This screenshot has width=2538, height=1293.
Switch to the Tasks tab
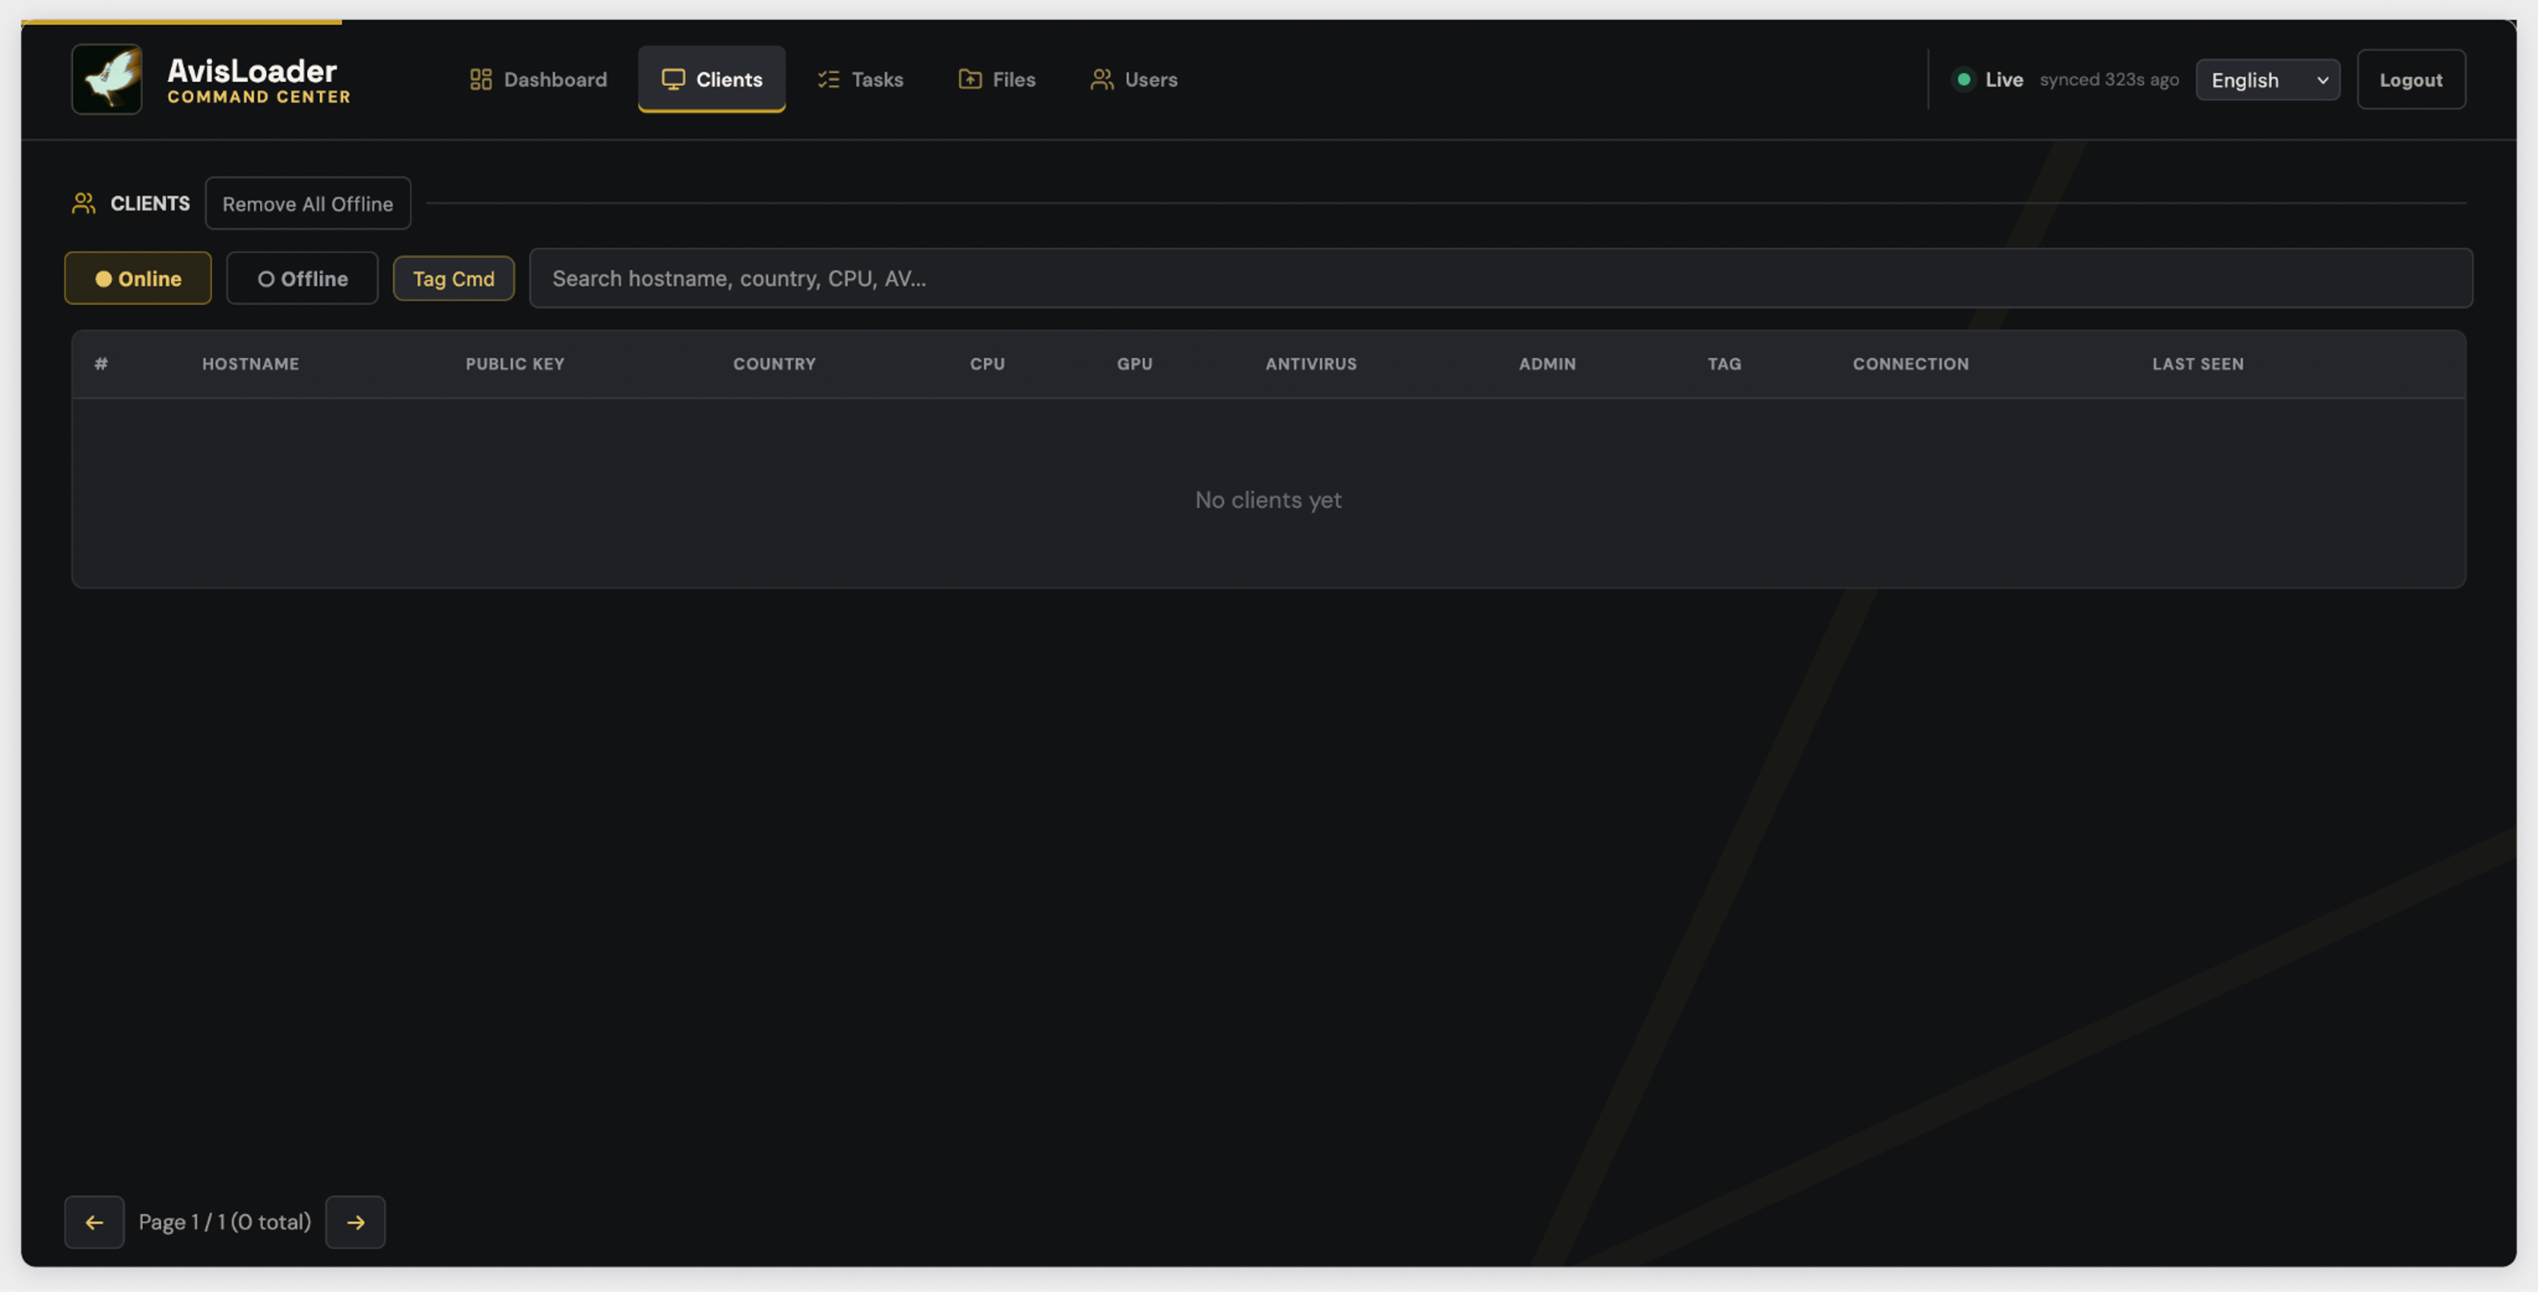tap(860, 80)
